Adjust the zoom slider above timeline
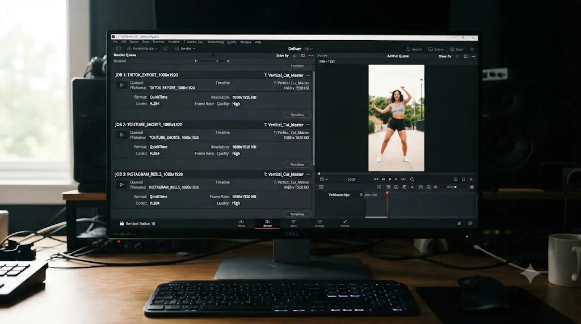This screenshot has width=581, height=324. coord(451,187)
